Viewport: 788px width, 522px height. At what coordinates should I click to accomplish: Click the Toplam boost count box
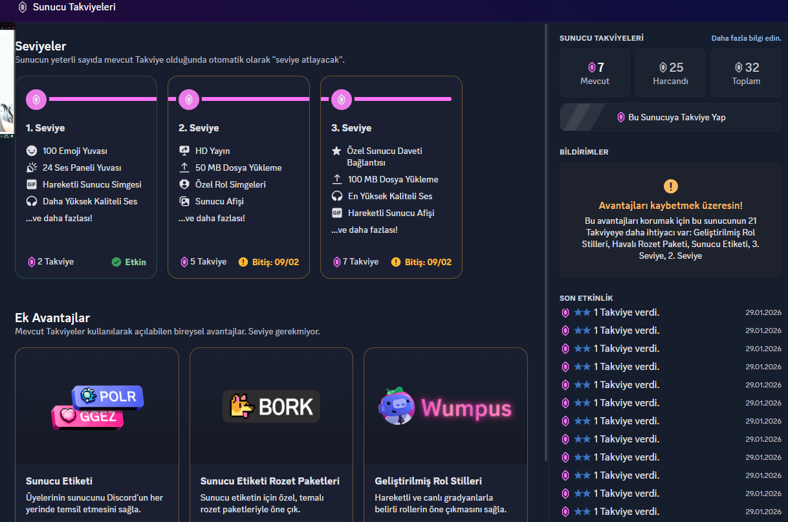[x=746, y=73]
